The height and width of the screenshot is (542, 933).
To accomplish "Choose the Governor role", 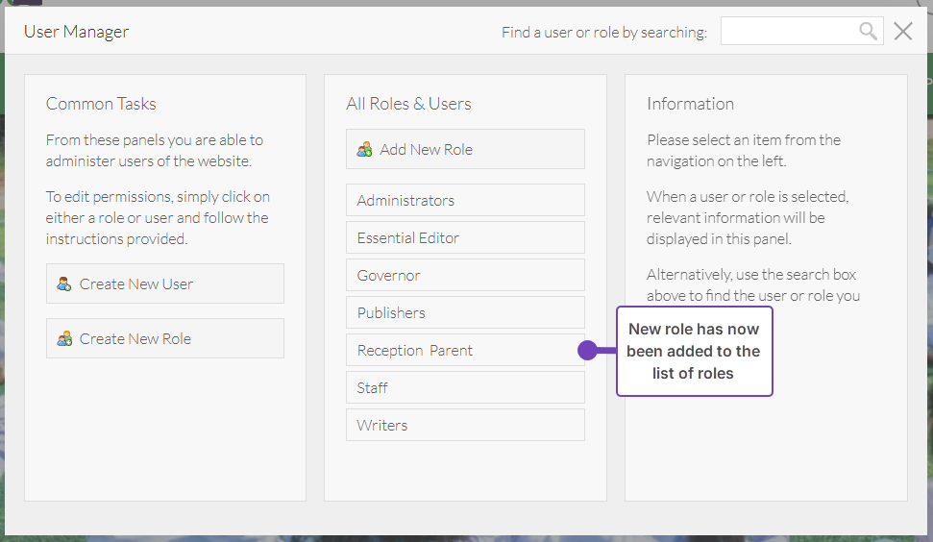I will click(465, 275).
